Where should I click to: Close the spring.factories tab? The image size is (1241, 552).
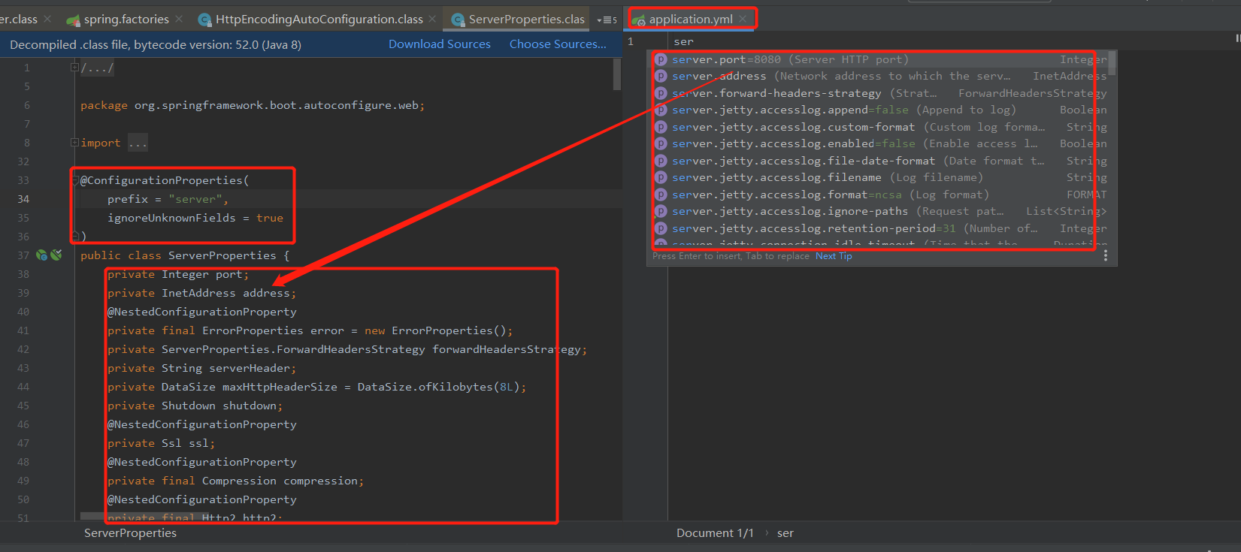pos(178,19)
